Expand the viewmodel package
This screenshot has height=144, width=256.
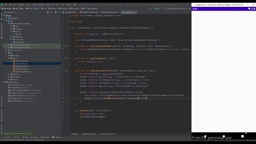(x=11, y=39)
